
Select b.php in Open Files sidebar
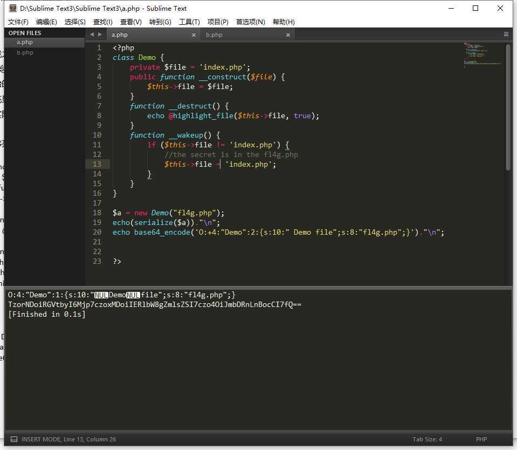44,52
